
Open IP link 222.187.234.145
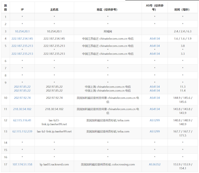[22, 39]
